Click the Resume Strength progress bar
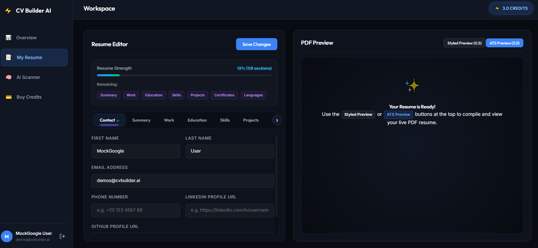Image resolution: width=538 pixels, height=248 pixels. [184, 75]
